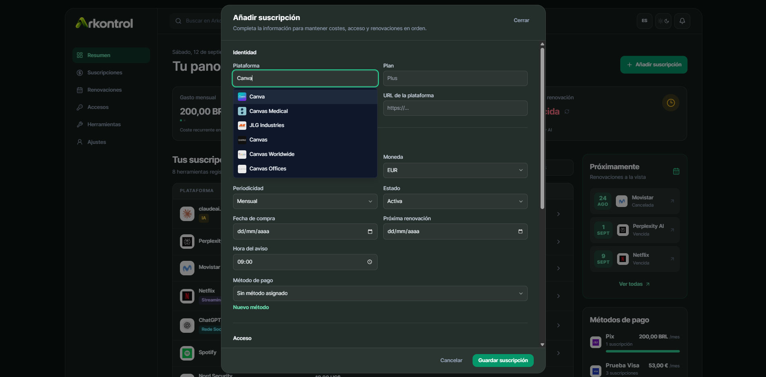Click the Plataforma text field

pyautogui.click(x=305, y=78)
